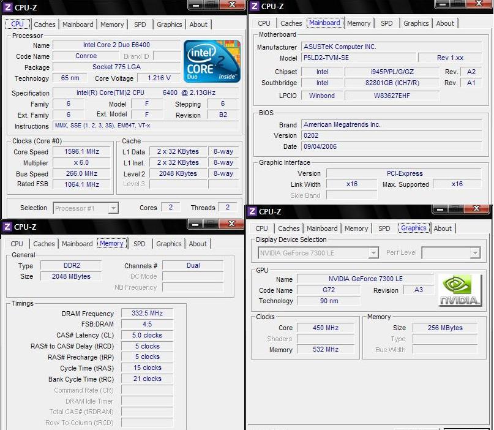The height and width of the screenshot is (430, 494).
Task: Click the Core Speed value 1596.1 MHz
Action: pyautogui.click(x=81, y=151)
